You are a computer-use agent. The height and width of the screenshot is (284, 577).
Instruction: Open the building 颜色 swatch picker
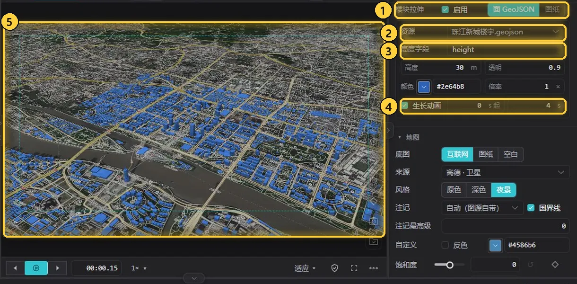coord(423,87)
